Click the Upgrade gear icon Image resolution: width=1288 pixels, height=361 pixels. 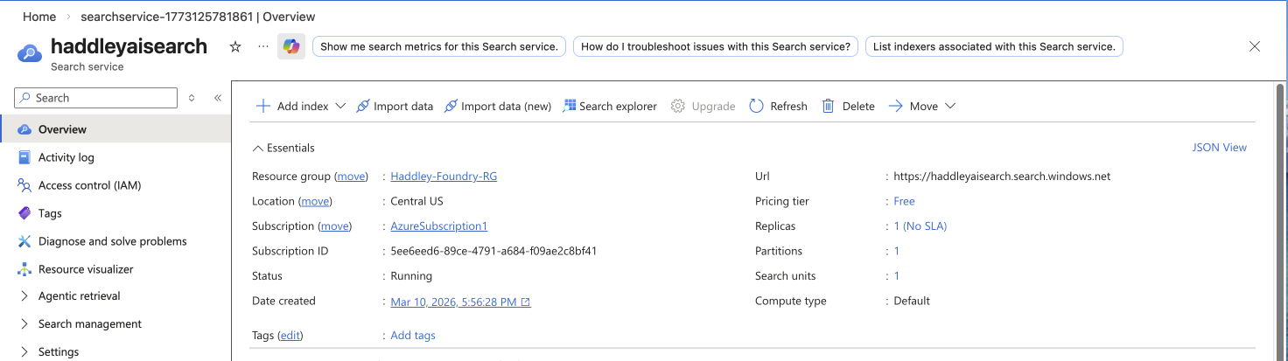tap(678, 106)
